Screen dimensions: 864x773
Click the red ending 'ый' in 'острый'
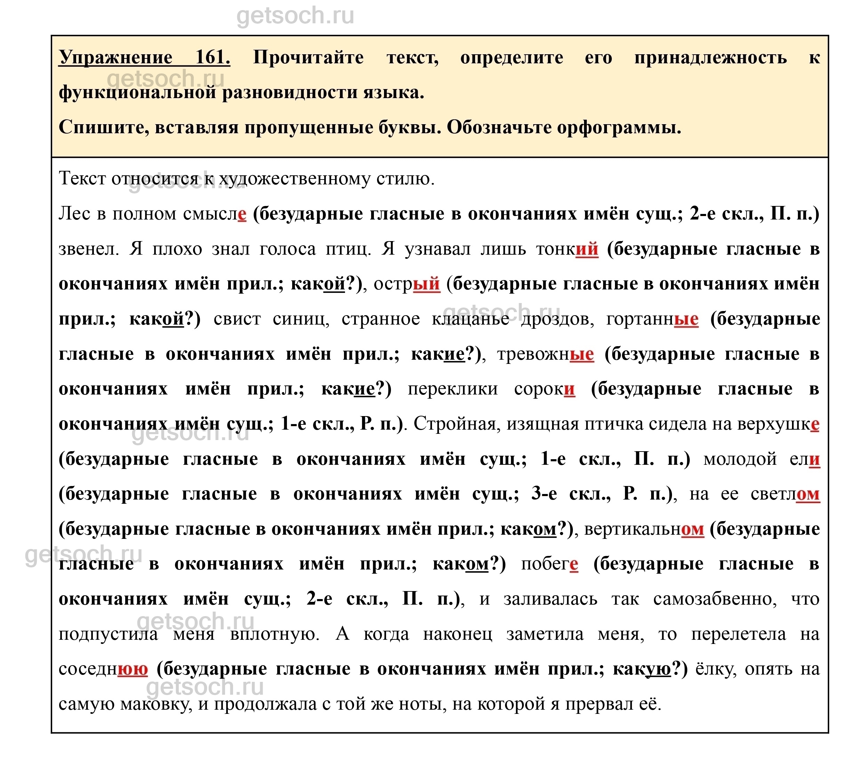click(x=426, y=284)
